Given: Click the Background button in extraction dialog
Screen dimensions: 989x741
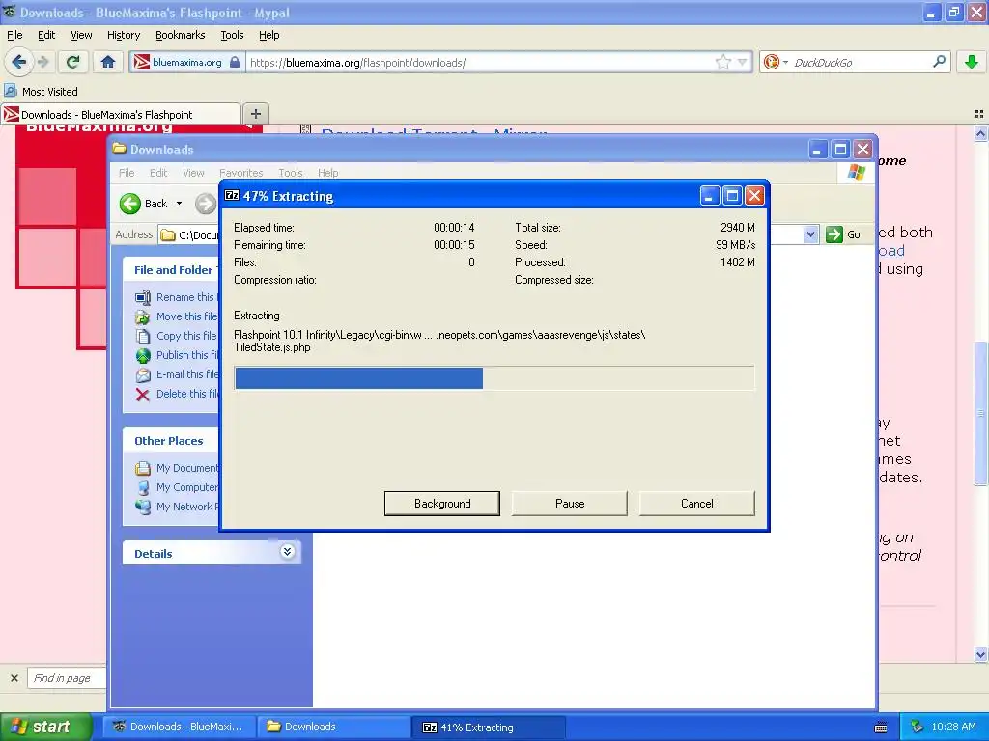Looking at the screenshot, I should tap(442, 504).
